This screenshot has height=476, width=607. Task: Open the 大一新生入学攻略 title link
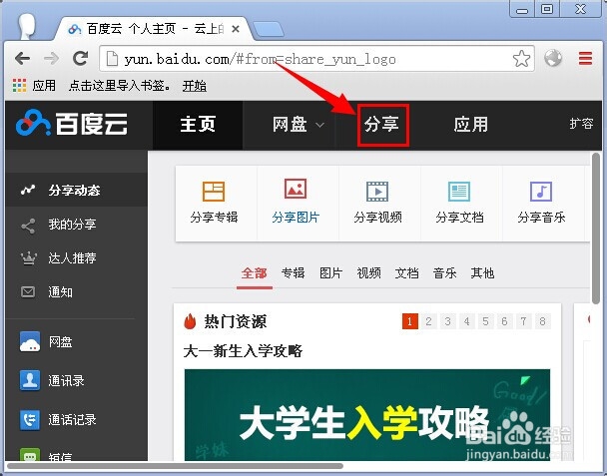point(243,351)
